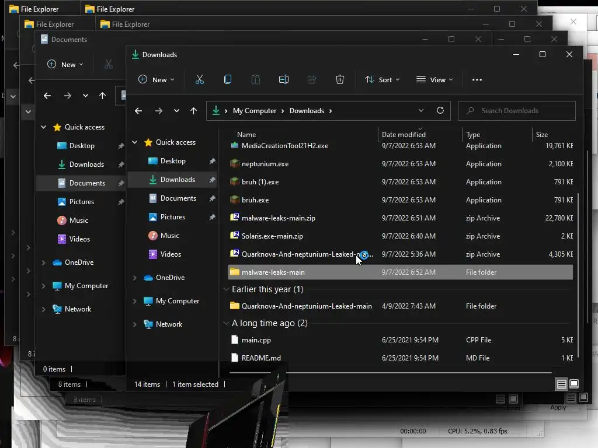Select Solaris.exe-main.zip archive
Viewport: 598px width, 448px height.
[x=272, y=236]
